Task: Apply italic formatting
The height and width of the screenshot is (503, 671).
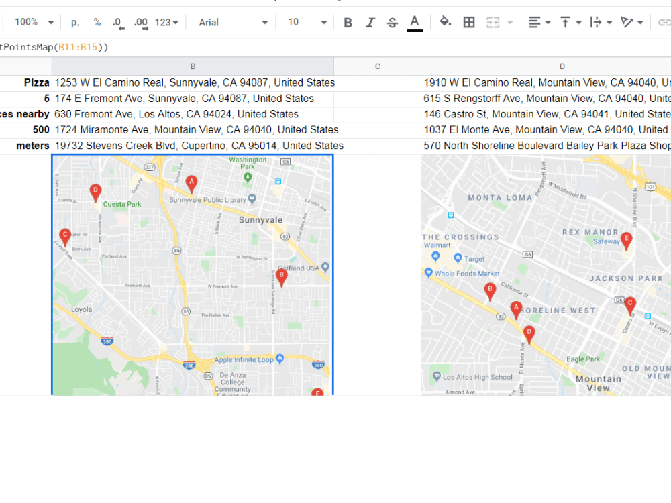Action: click(x=370, y=22)
